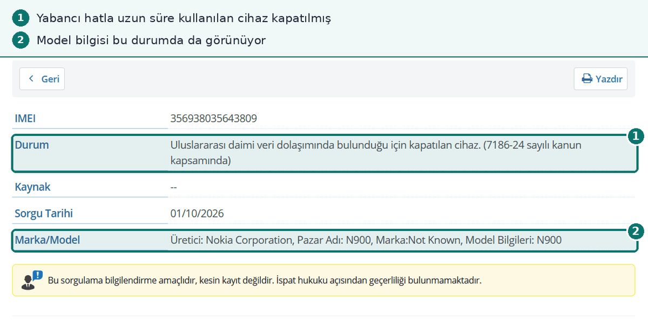
Task: Select the IMEI number 356938035643809
Action: [x=213, y=118]
